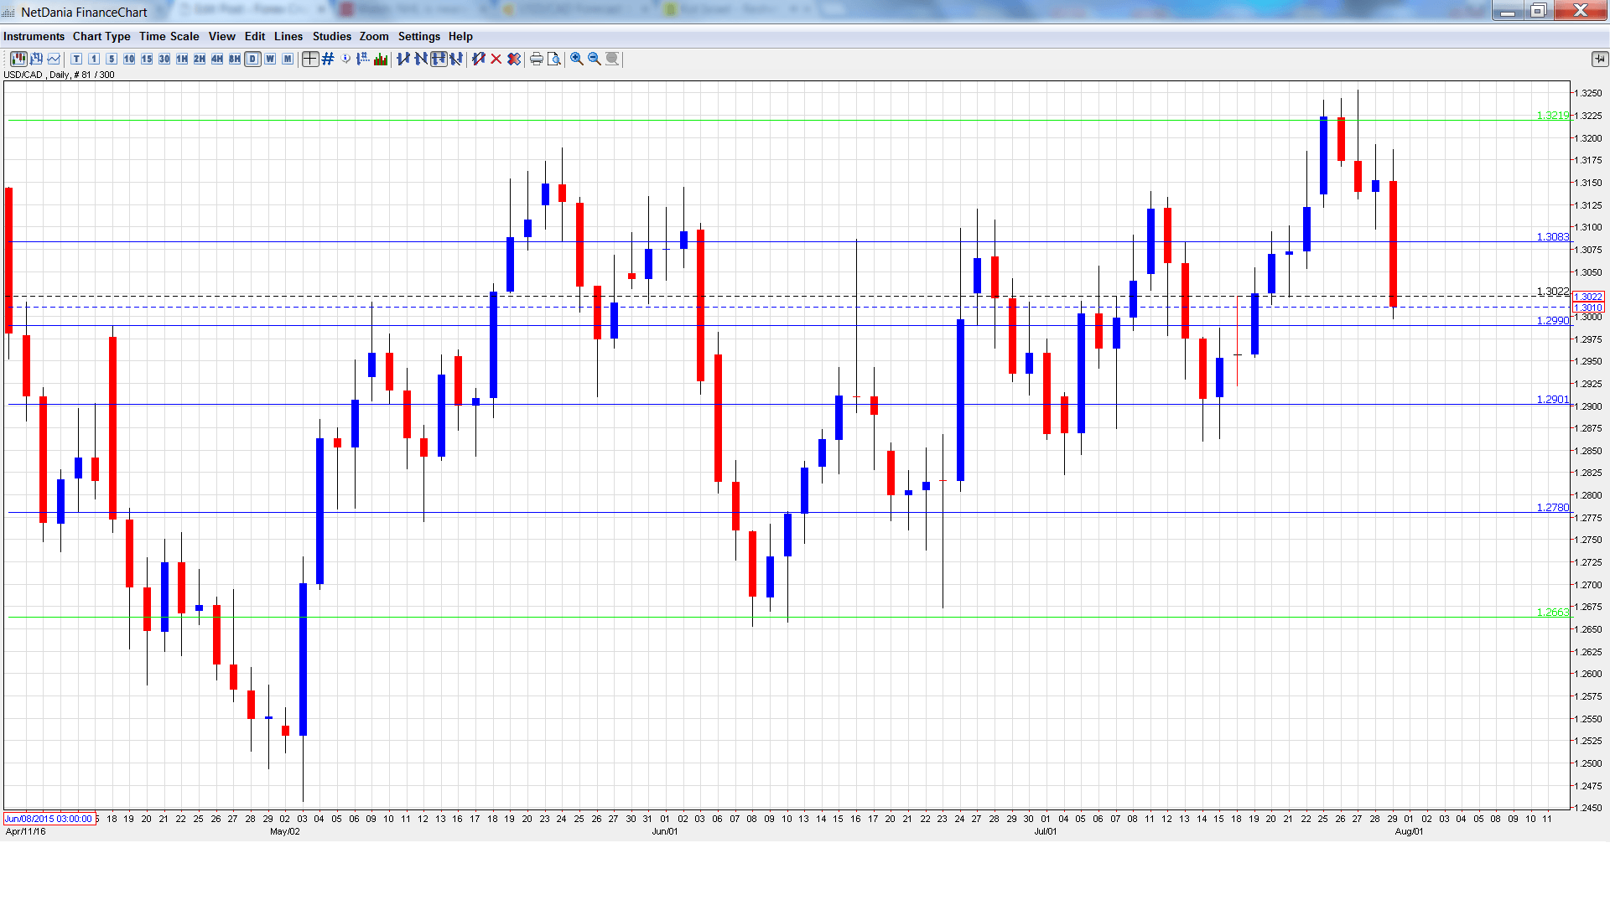1610x905 pixels.
Task: Expand the Chart Type menu
Action: coord(101,36)
